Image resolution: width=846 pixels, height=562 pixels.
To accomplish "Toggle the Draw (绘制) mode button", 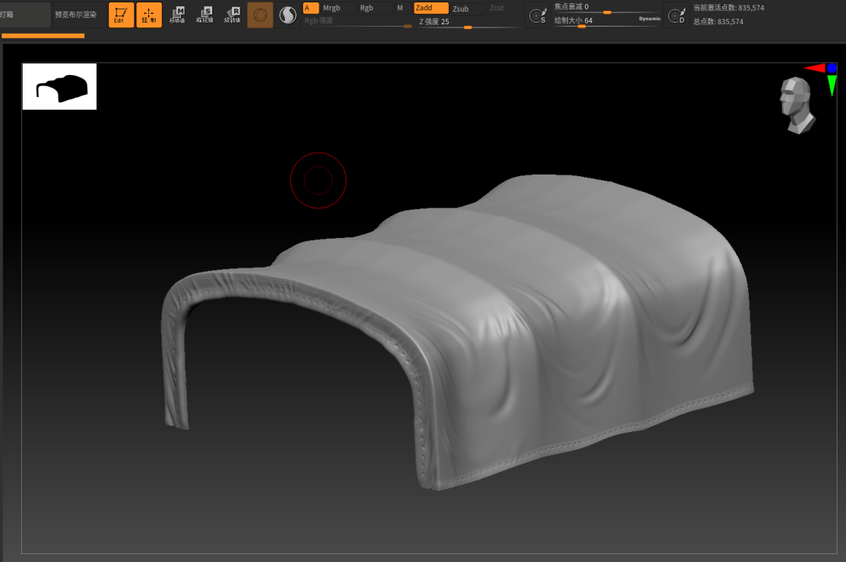I will tap(149, 15).
